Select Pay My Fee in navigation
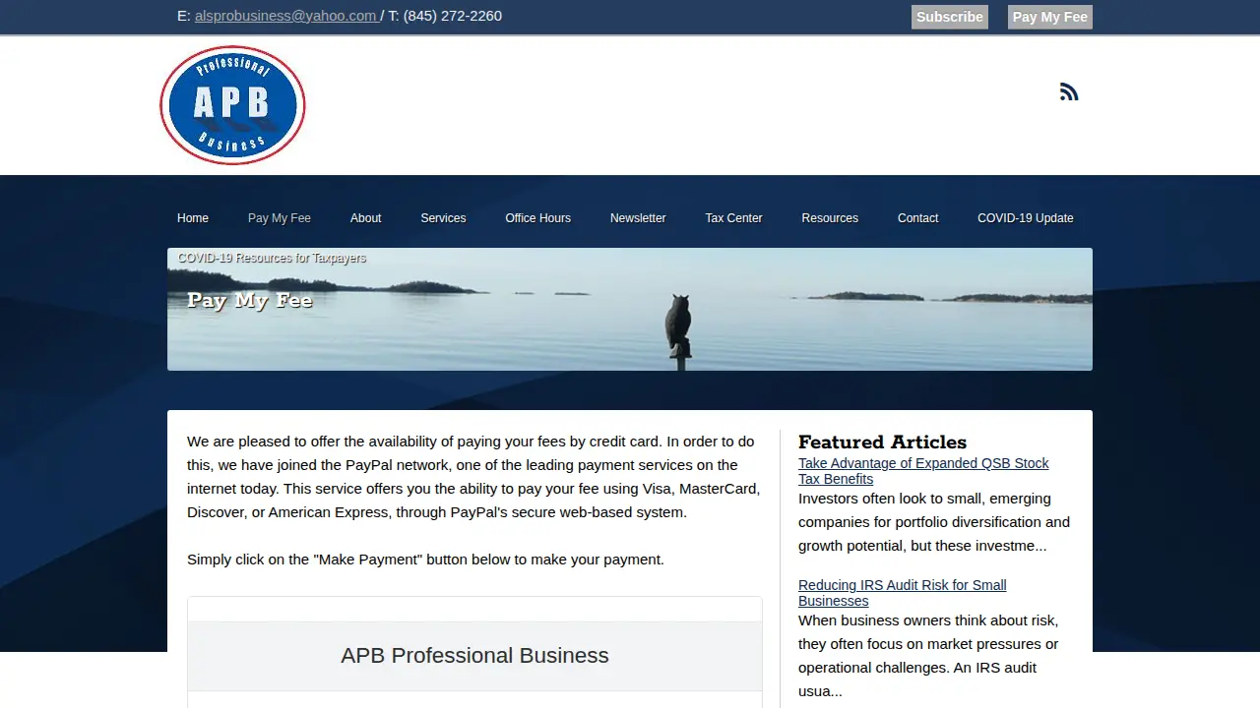 tap(280, 218)
